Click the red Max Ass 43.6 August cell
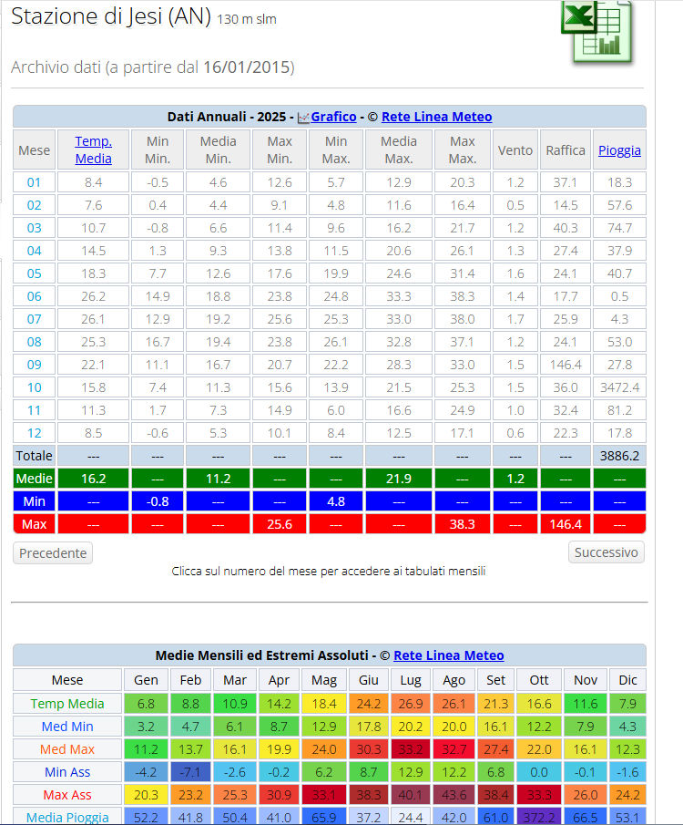 tap(454, 795)
